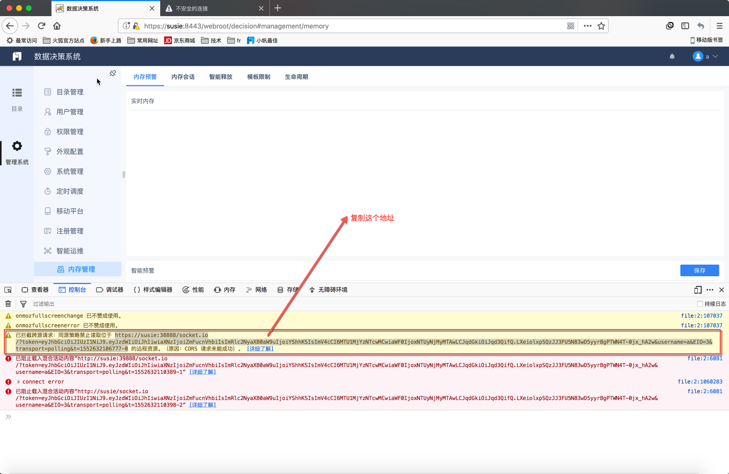Unpin the side menu with pin icon
The image size is (729, 474).
coord(113,73)
